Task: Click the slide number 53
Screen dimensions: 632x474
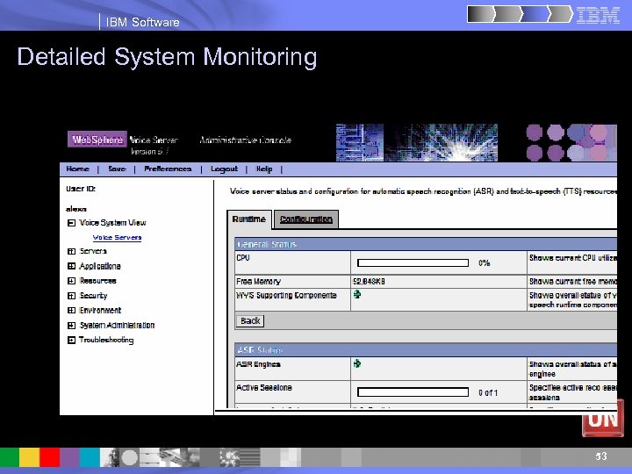Action: tap(601, 456)
